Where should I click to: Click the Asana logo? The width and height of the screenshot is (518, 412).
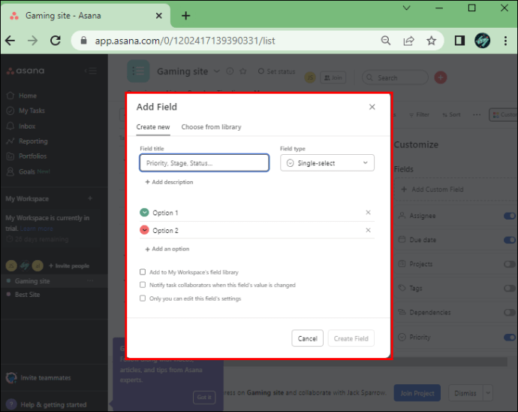[x=26, y=71]
